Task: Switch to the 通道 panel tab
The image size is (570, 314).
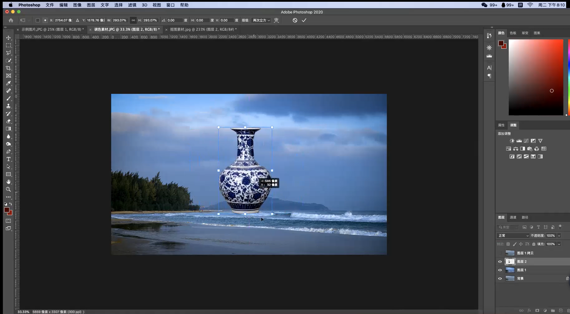Action: 513,217
